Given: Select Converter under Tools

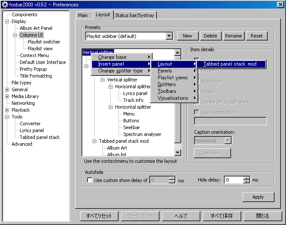Looking at the screenshot, I should click(x=30, y=124).
